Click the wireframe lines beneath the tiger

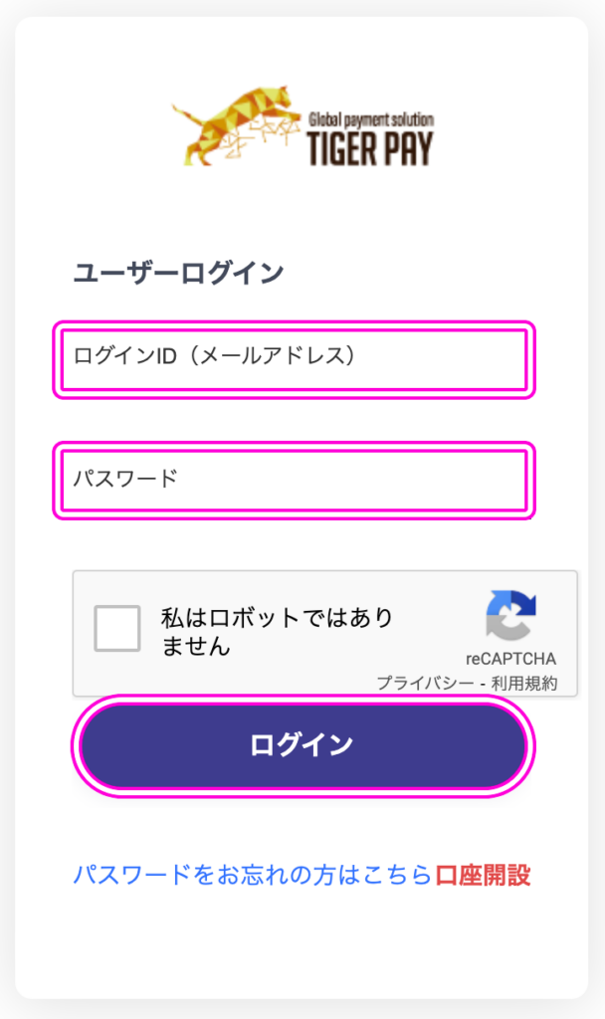pos(257,137)
